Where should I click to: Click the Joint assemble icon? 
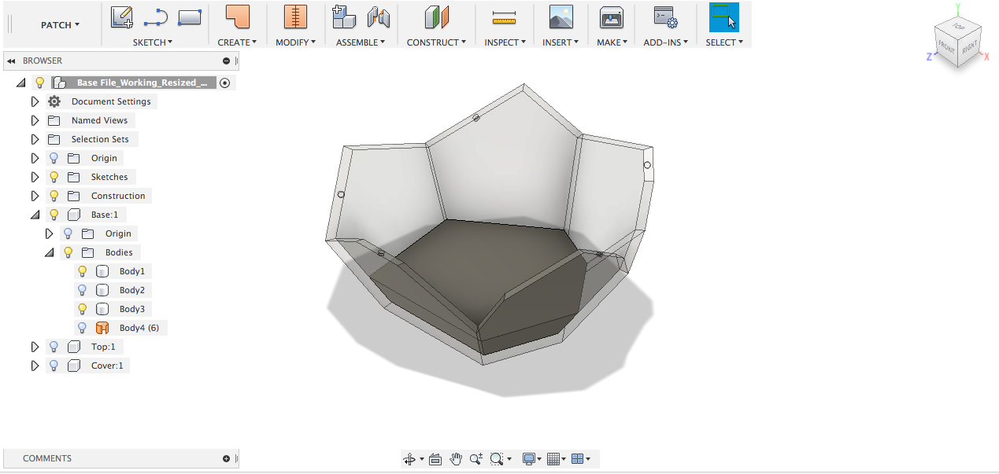pyautogui.click(x=379, y=17)
